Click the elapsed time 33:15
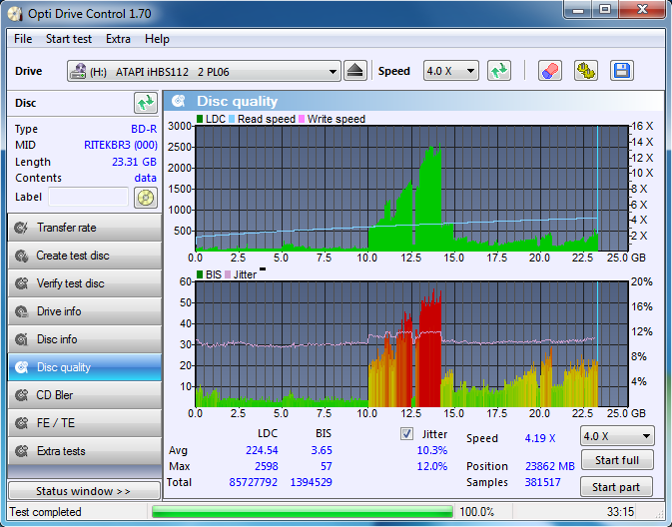672x527 pixels. tap(620, 512)
